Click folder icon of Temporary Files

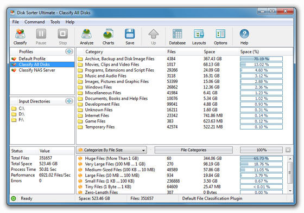[80, 127]
